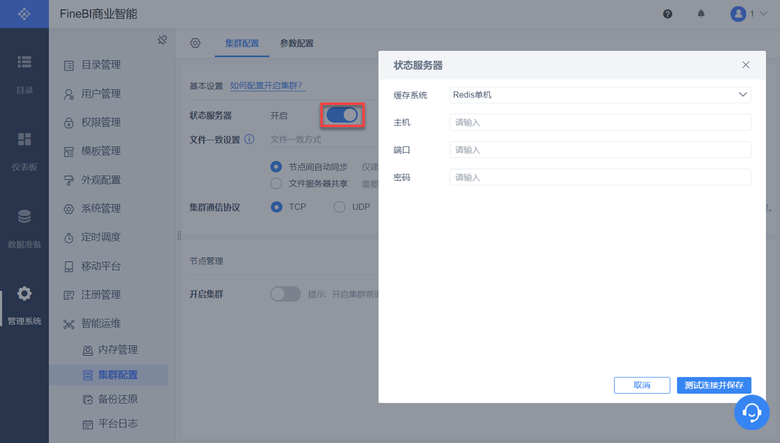Screen dimensions: 780x443
Task: Select the 节点间自动同步 radio option
Action: pos(276,167)
